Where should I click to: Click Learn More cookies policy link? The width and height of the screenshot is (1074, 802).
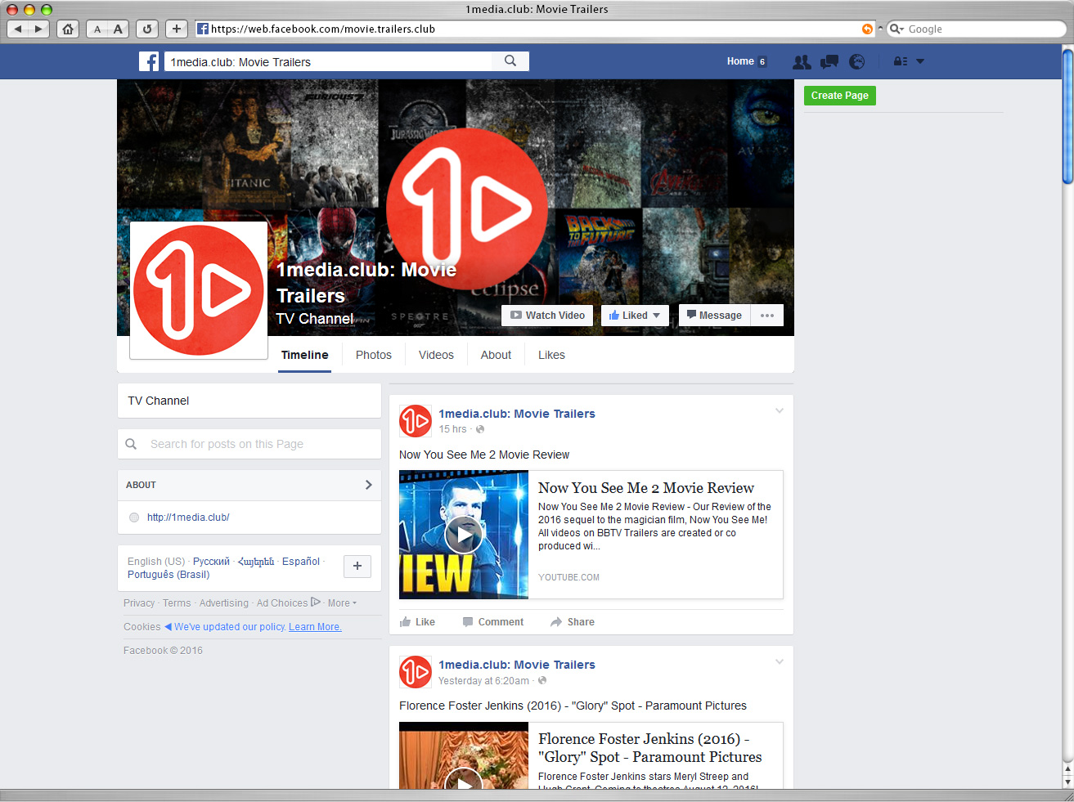[315, 627]
